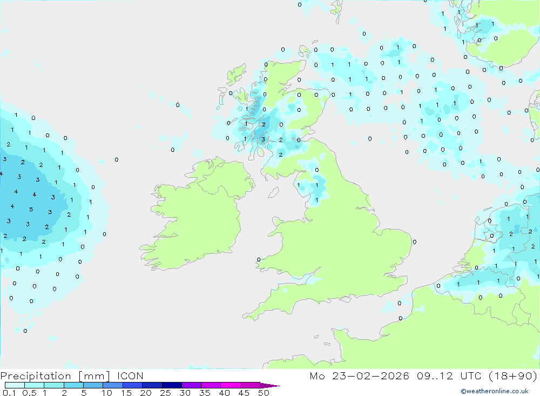Viewport: 540px width, 396px height.
Task: Select the 2–5 mm legend color box
Action: point(73,385)
